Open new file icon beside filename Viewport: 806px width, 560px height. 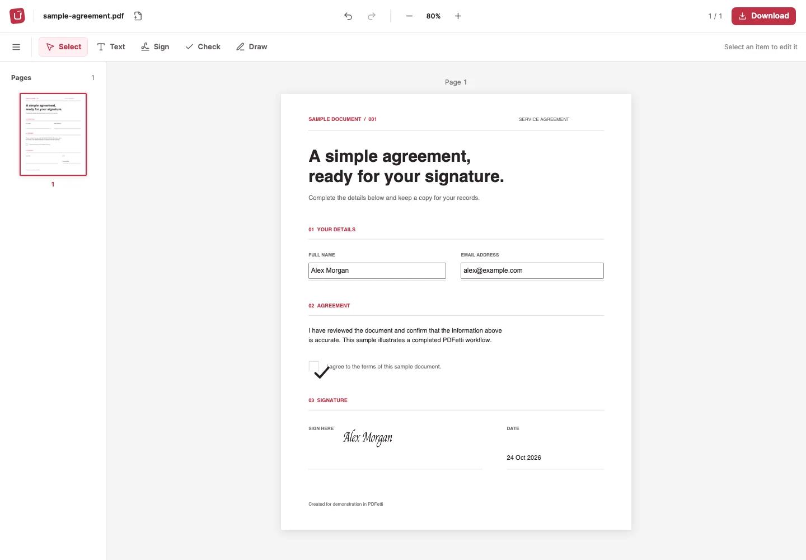point(138,16)
